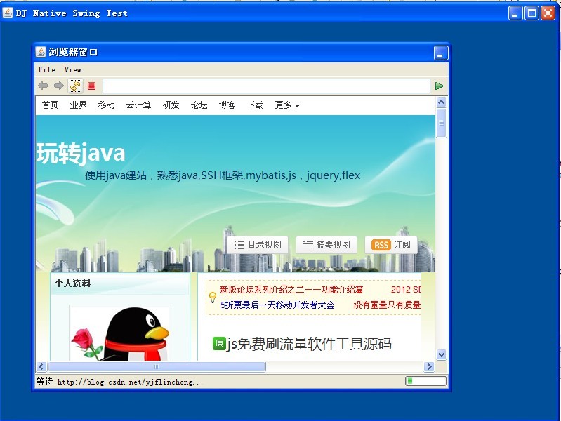The width and height of the screenshot is (561, 421).
Task: Click the 个人资料 panel header
Action: pyautogui.click(x=120, y=283)
